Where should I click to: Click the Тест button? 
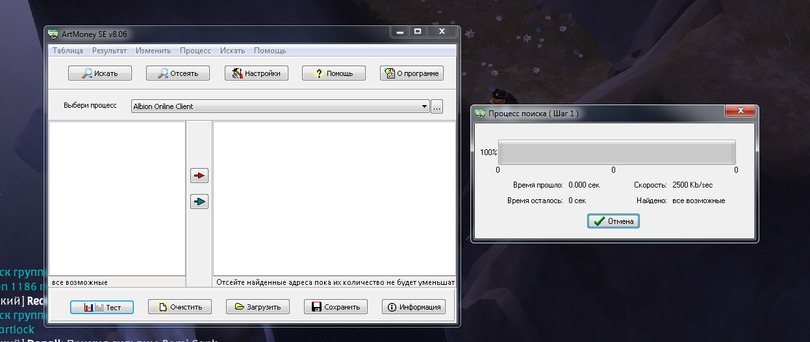[x=102, y=307]
